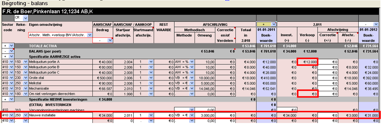Open the CR dropdown at top

tap(26, 18)
